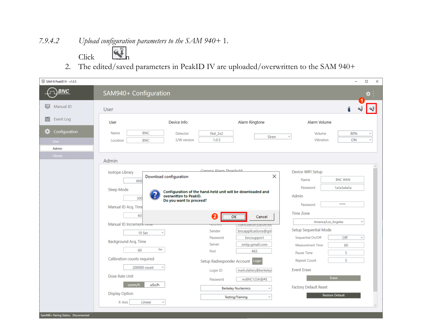Click the blue USB device icon

pos(349,109)
